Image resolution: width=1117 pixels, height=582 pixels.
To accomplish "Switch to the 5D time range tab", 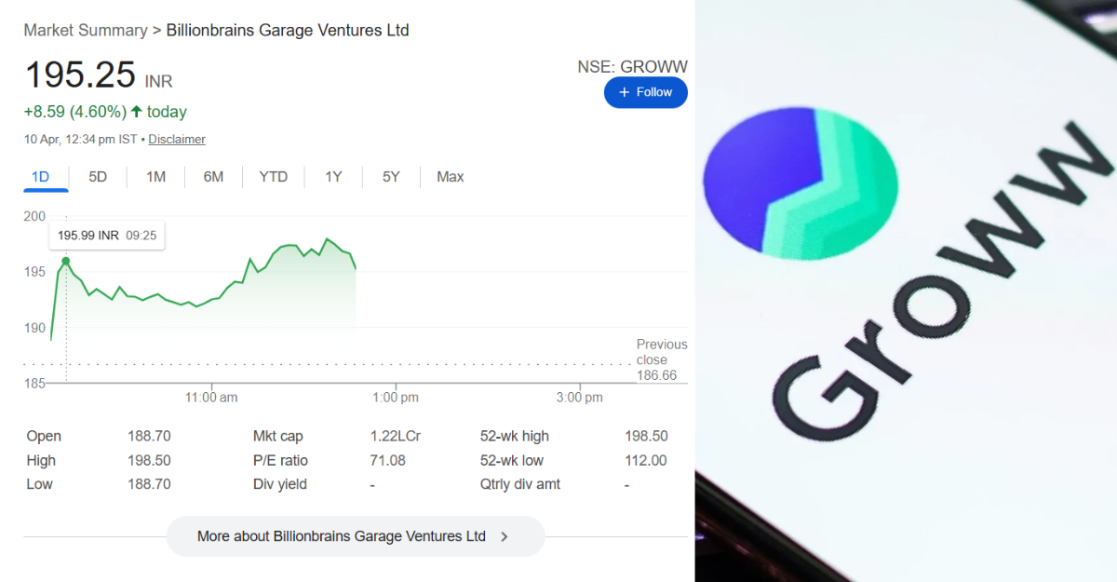I will [x=98, y=177].
